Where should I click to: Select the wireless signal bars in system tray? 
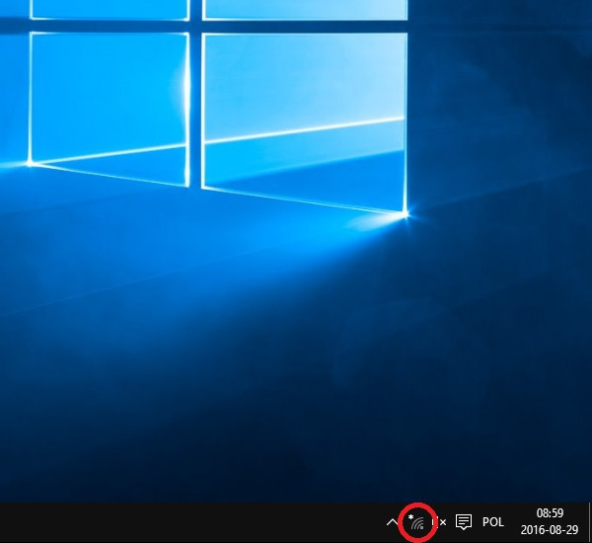[419, 524]
